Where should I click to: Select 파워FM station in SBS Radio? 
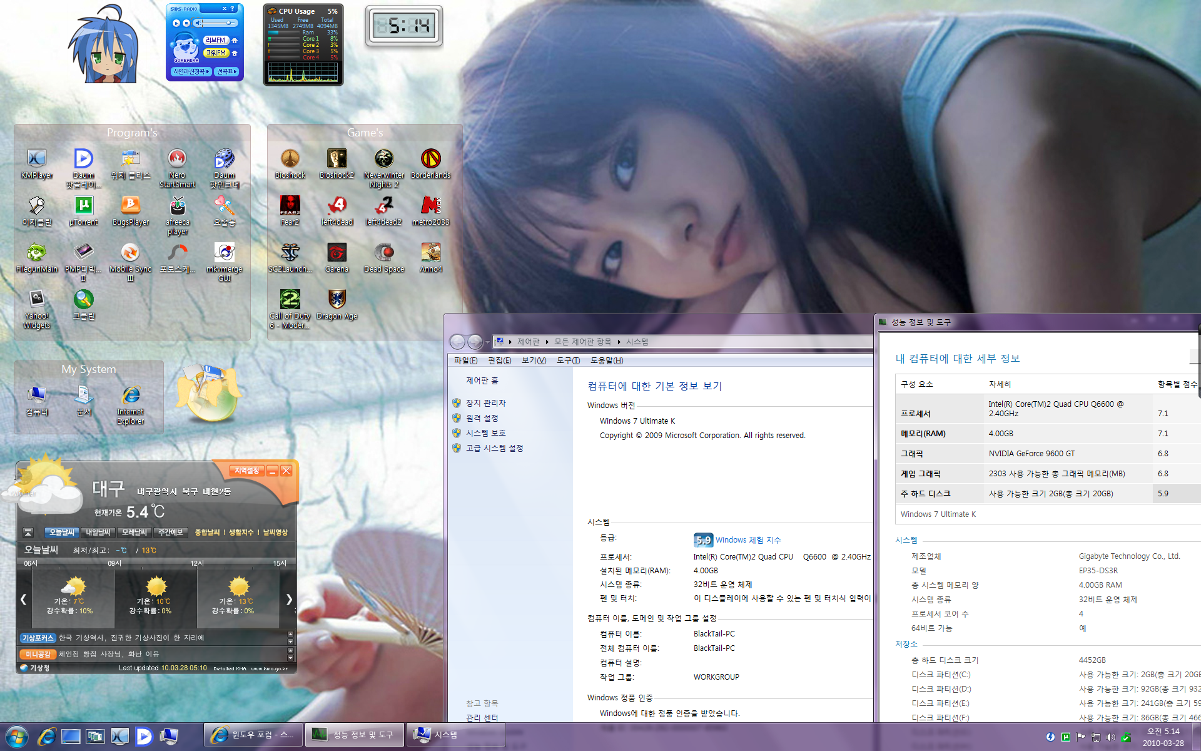pos(216,53)
